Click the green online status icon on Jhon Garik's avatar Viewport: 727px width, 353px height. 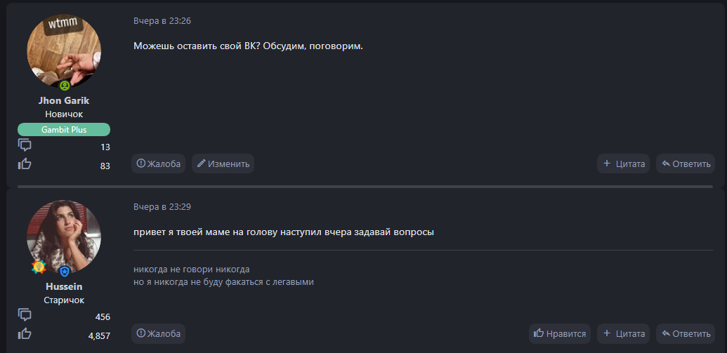click(65, 86)
